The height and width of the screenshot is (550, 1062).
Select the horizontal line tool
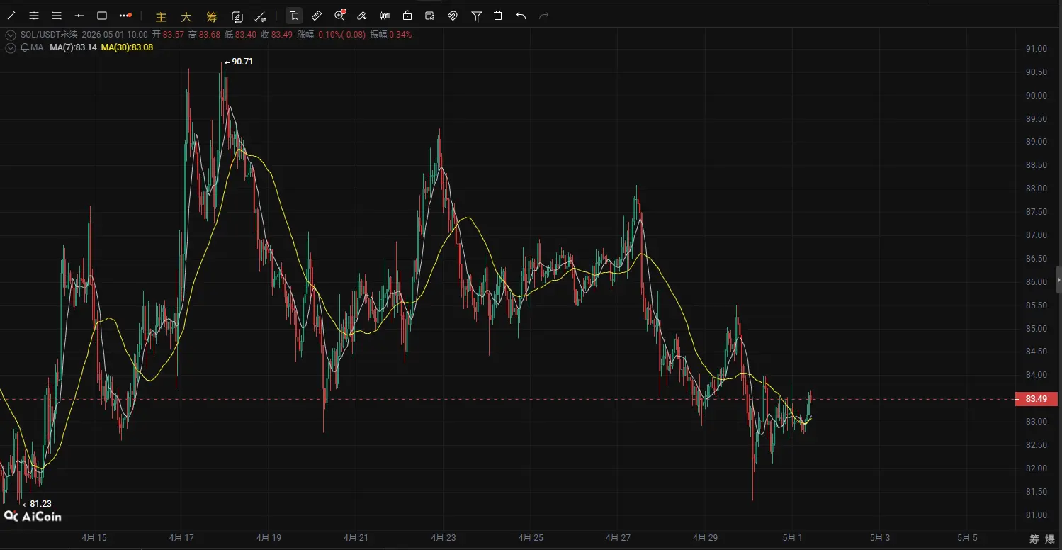point(79,16)
